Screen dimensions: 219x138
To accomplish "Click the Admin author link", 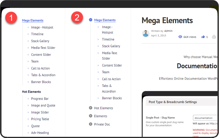I will (168, 31).
